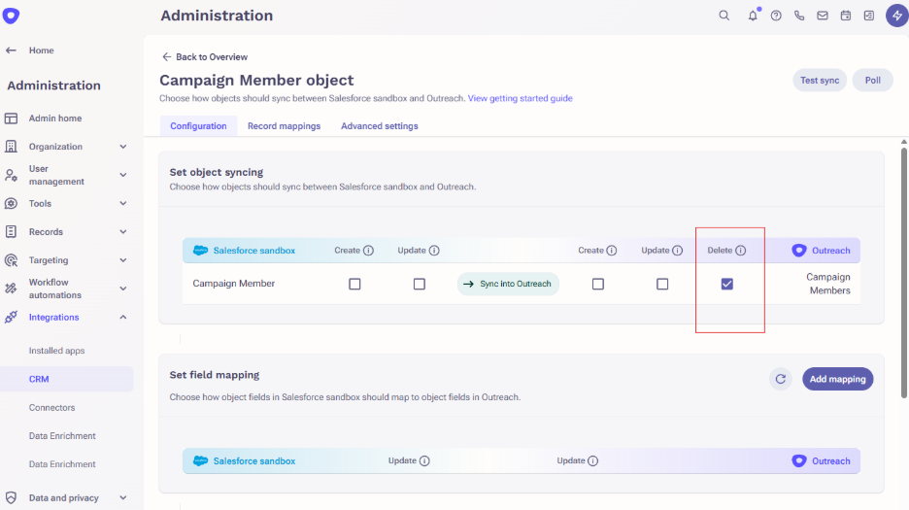Expand the Workflow automations chevron
Screen dimensions: 909x510
pyautogui.click(x=123, y=289)
